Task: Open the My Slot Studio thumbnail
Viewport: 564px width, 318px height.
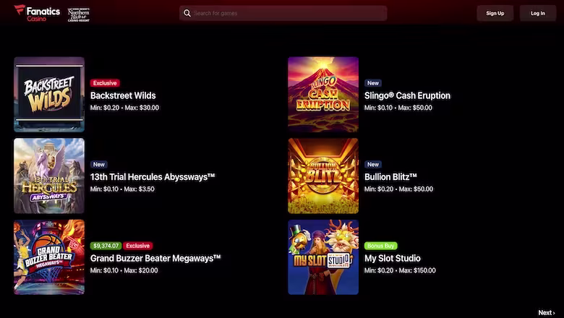Action: click(323, 257)
